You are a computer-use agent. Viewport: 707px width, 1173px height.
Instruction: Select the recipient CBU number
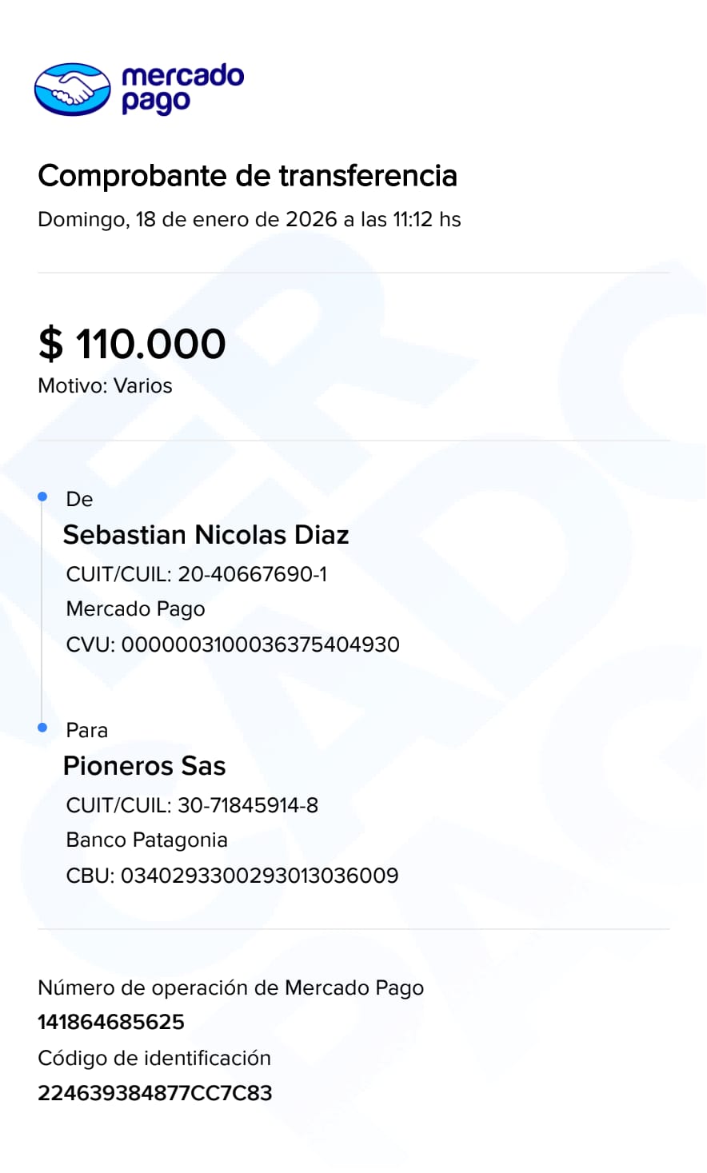[x=259, y=876]
